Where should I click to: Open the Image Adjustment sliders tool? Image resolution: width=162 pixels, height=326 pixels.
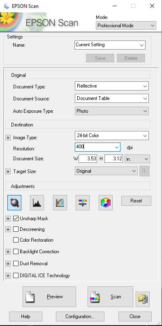click(x=83, y=202)
